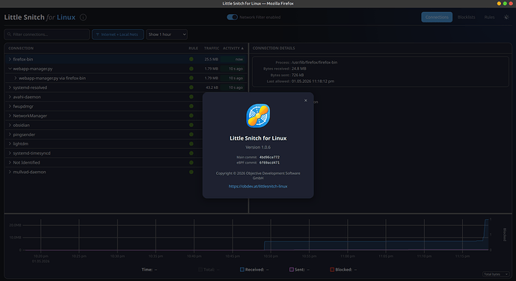Collapse the webapp-manager.py connection row
The height and width of the screenshot is (281, 516).
(x=10, y=69)
